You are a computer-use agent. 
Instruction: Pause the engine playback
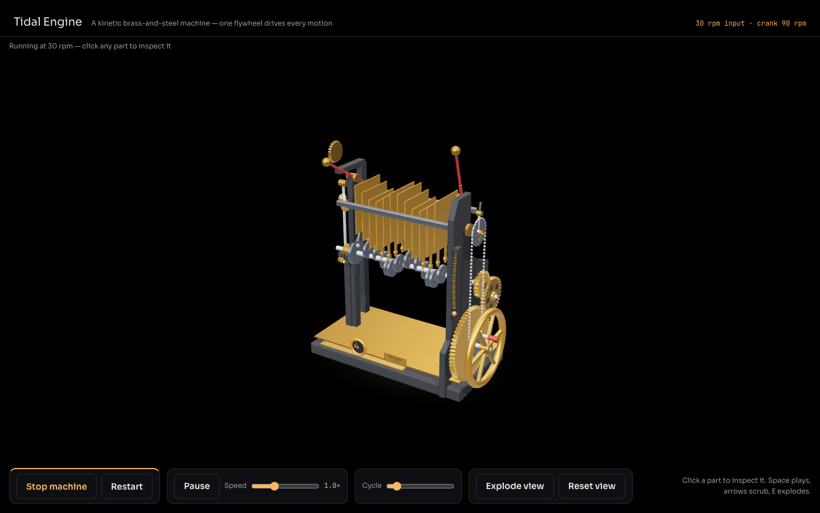[197, 486]
